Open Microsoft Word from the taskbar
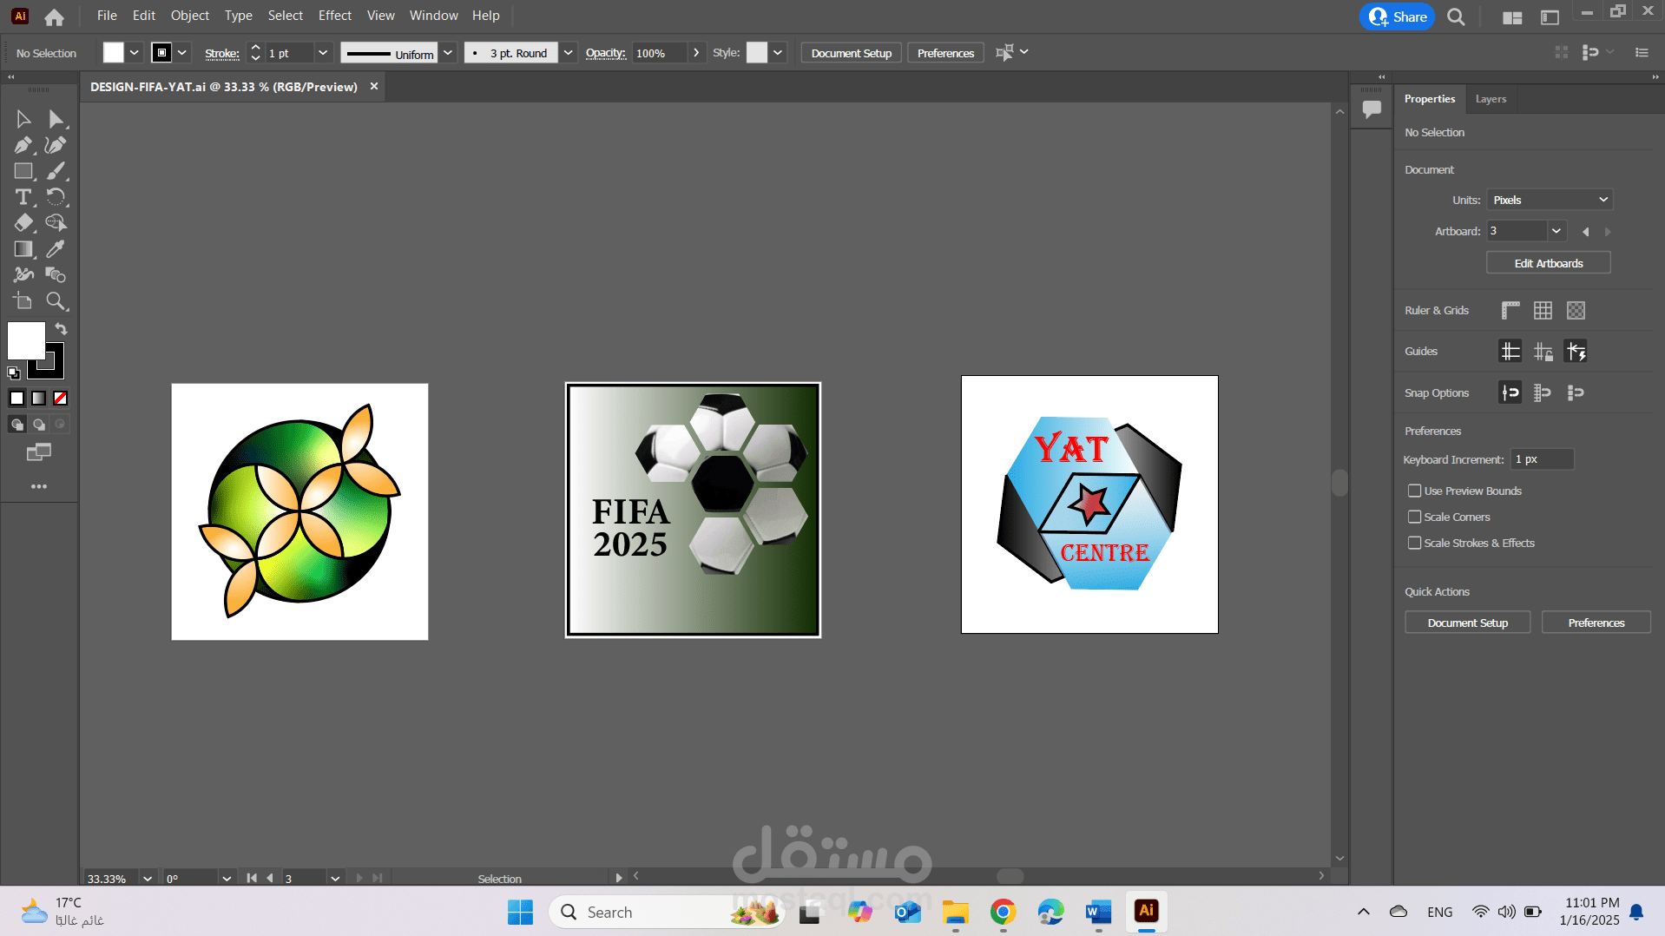Screen dimensions: 1665x936 (1098, 912)
